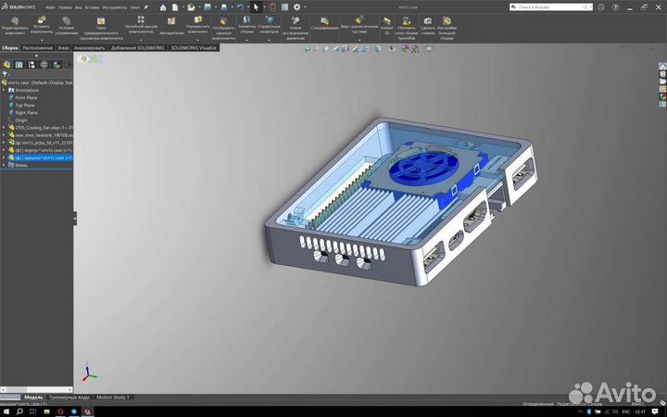
Task: Click Smart Fasteners (Автокрепежи) tool
Action: [x=171, y=26]
